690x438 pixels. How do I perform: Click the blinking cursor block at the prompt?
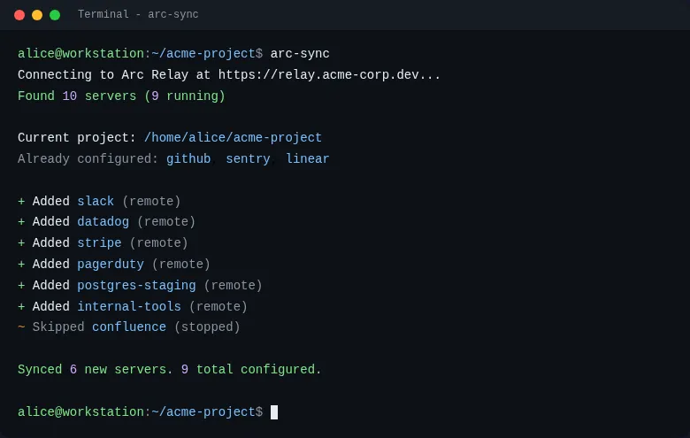point(274,412)
